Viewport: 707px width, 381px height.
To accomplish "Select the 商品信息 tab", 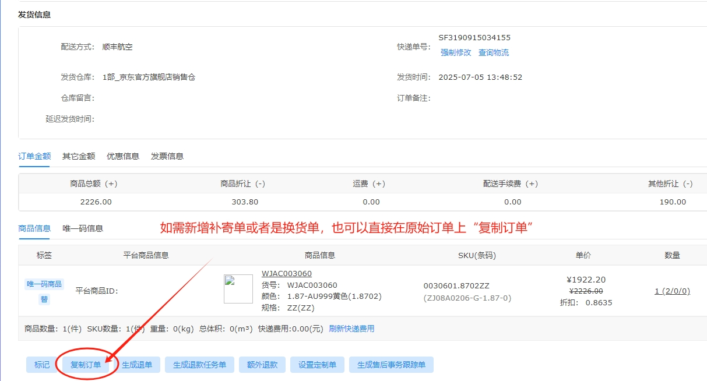I will coord(34,228).
